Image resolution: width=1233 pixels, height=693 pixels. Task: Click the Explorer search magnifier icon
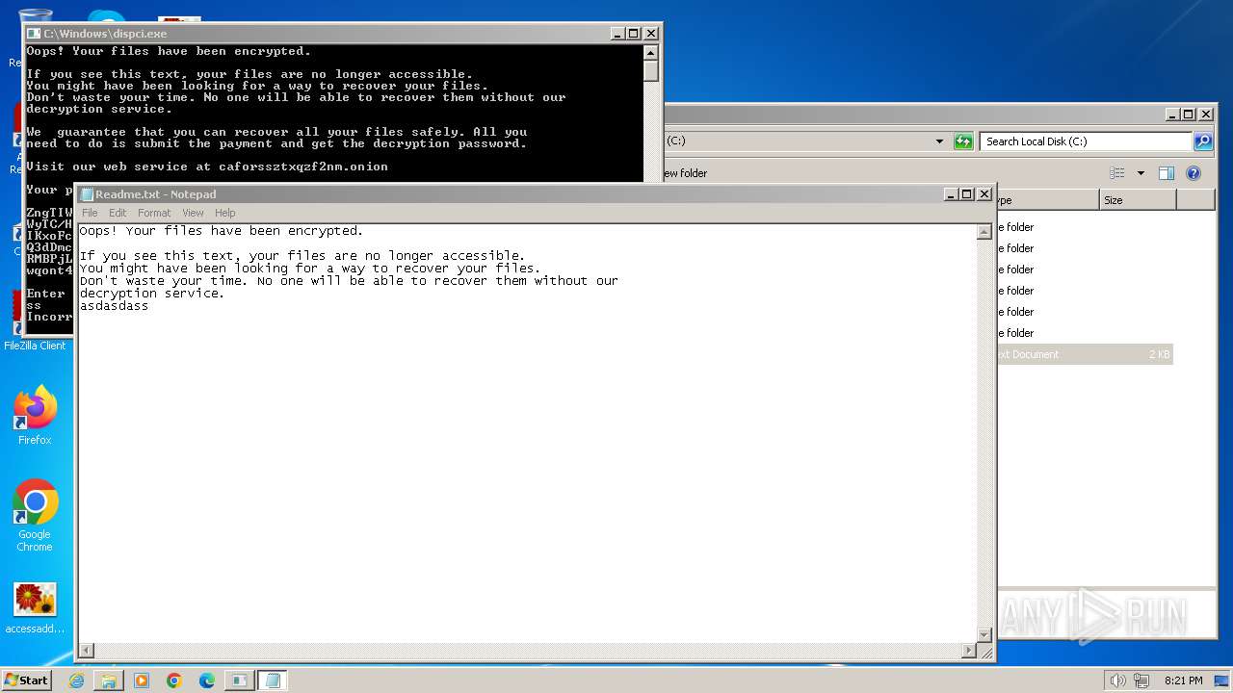[x=1203, y=141]
